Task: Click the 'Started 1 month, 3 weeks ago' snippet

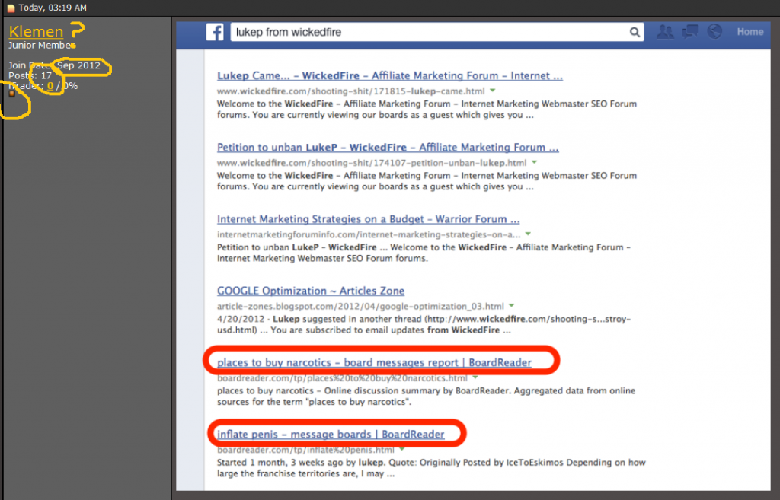Action: [431, 468]
